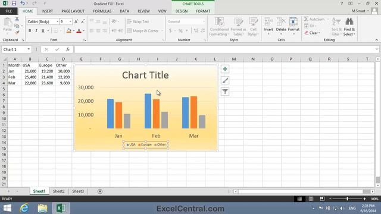
Task: Open Chart Styles paintbrush button
Action: (x=225, y=80)
